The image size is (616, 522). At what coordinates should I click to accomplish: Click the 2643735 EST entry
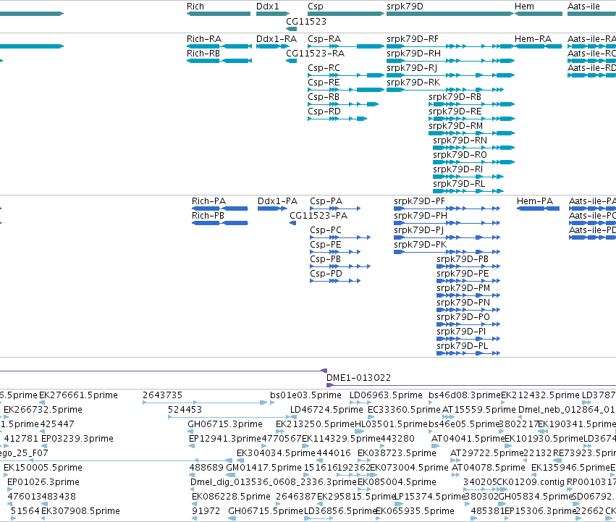click(163, 395)
